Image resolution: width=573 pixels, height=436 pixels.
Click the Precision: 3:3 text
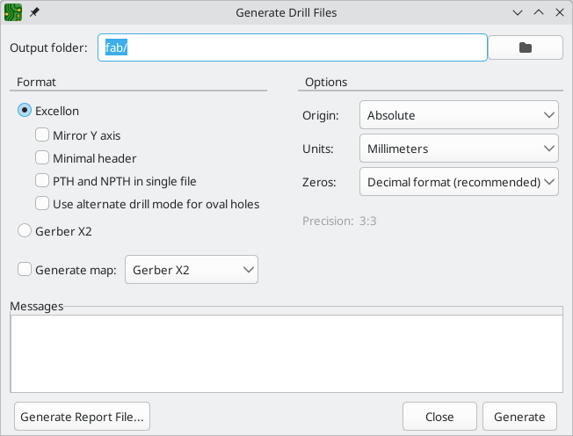tap(339, 221)
